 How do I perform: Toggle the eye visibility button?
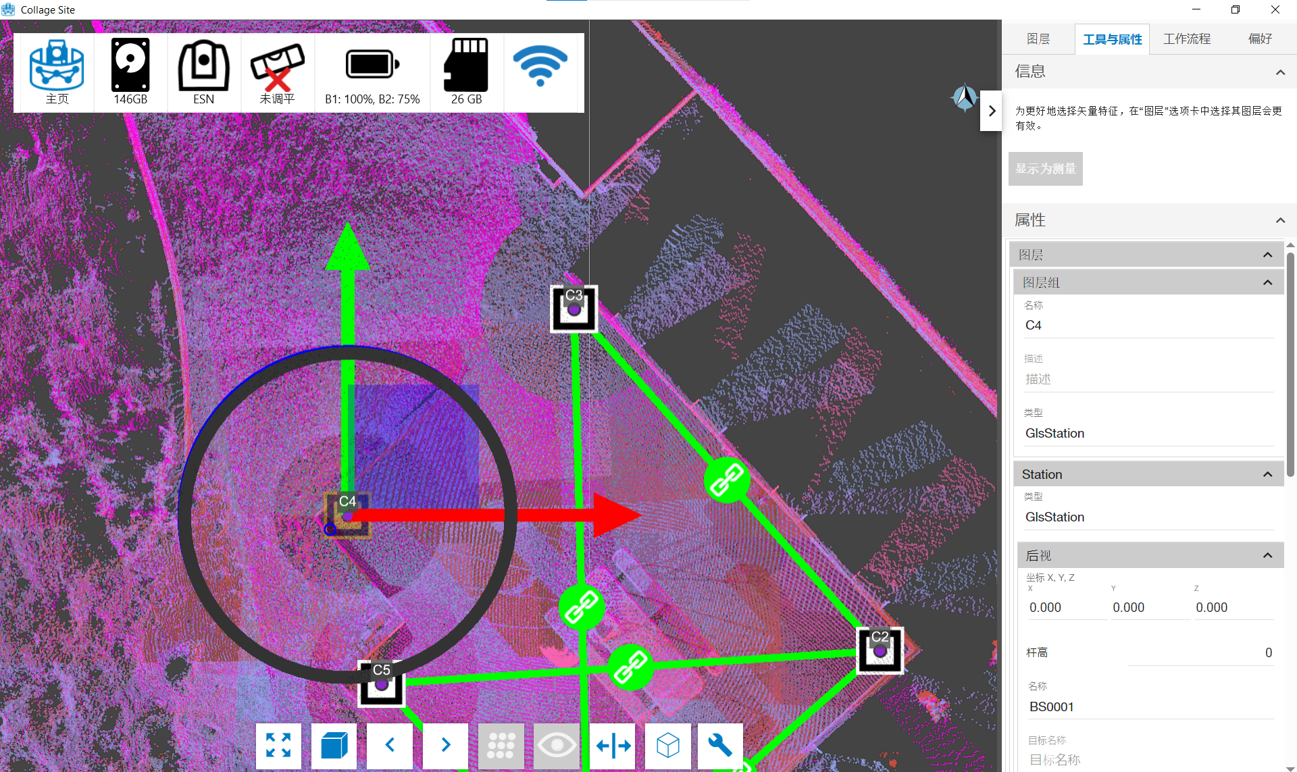pyautogui.click(x=557, y=746)
